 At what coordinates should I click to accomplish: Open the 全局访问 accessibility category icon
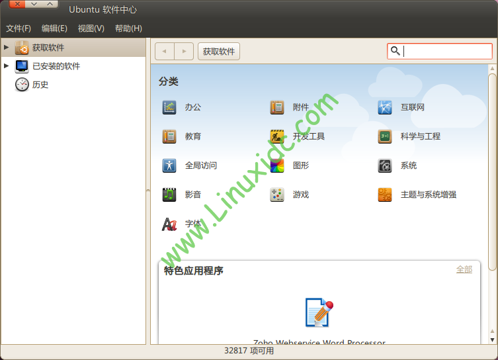(169, 165)
